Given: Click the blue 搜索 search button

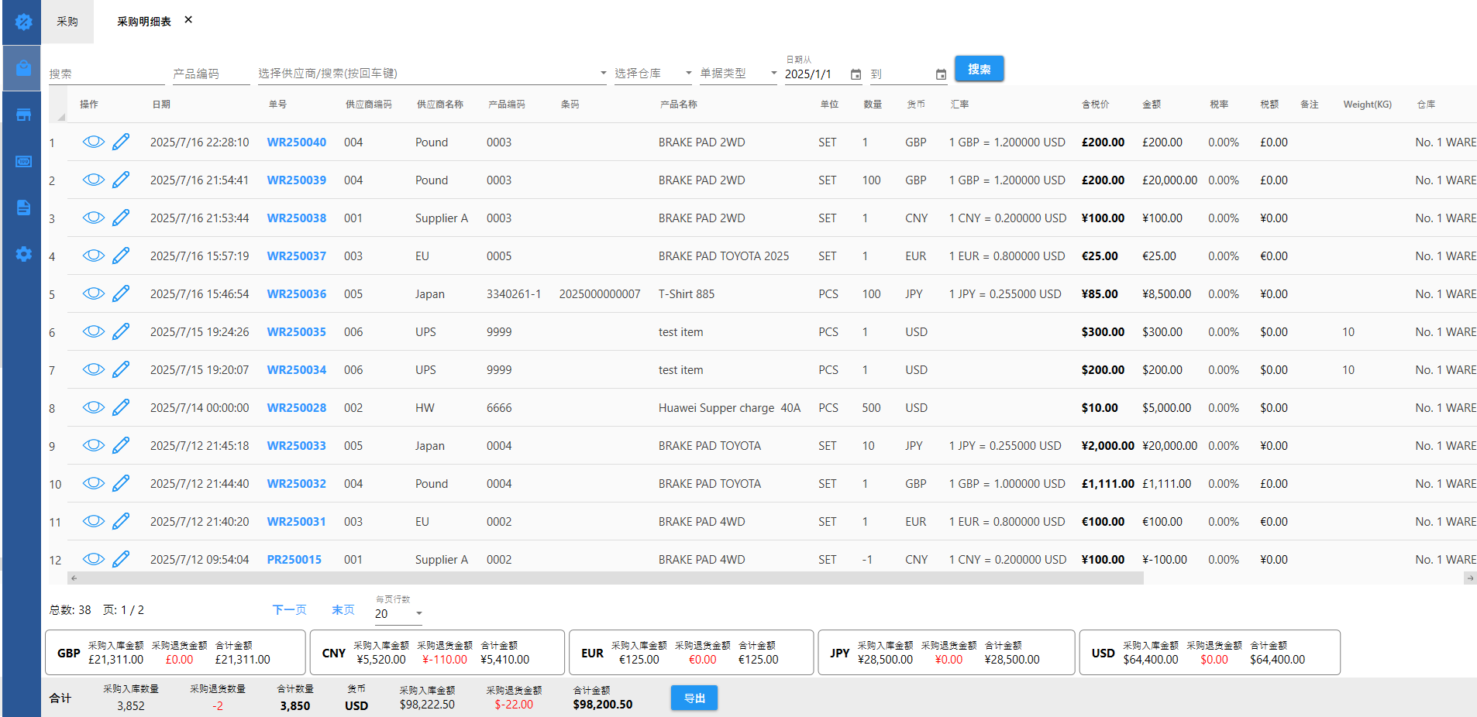Looking at the screenshot, I should pos(979,69).
